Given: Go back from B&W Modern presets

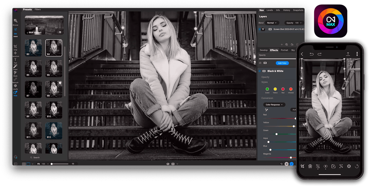Looking at the screenshot, I should 27,32.
